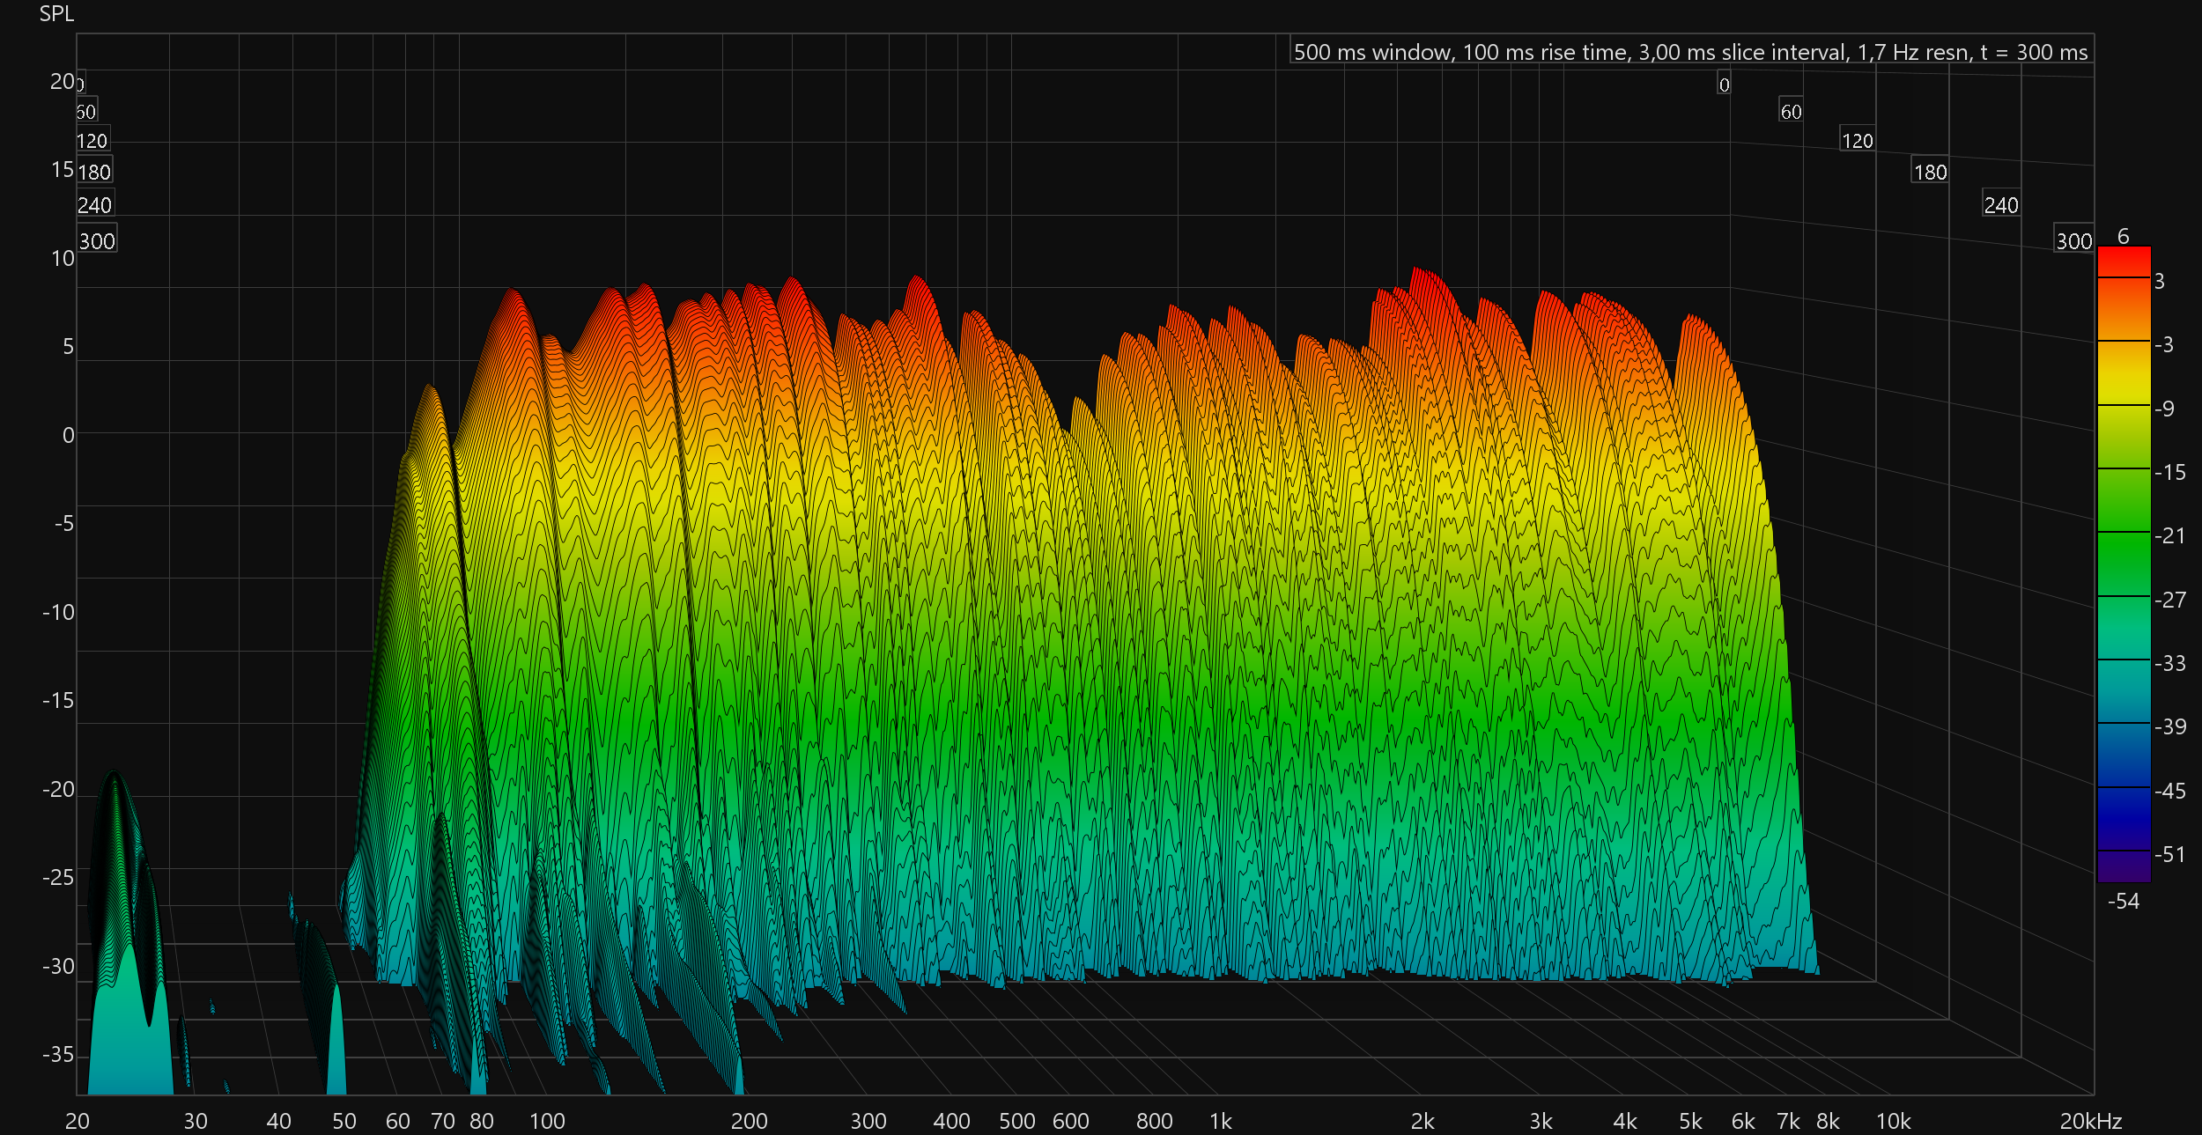The width and height of the screenshot is (2202, 1135).
Task: Select the right-side 60 ms time marker
Action: tap(1791, 112)
